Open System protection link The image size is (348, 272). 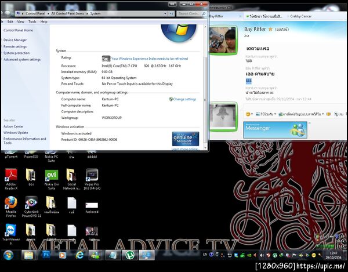16,53
